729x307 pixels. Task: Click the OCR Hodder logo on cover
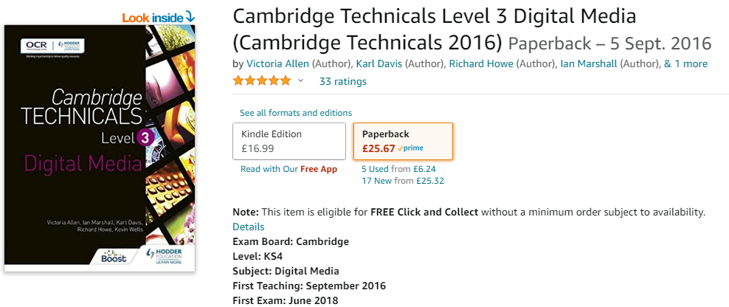[x=52, y=46]
